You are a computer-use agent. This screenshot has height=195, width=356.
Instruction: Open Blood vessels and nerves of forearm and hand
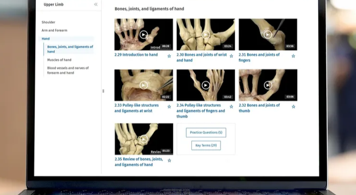(x=68, y=70)
